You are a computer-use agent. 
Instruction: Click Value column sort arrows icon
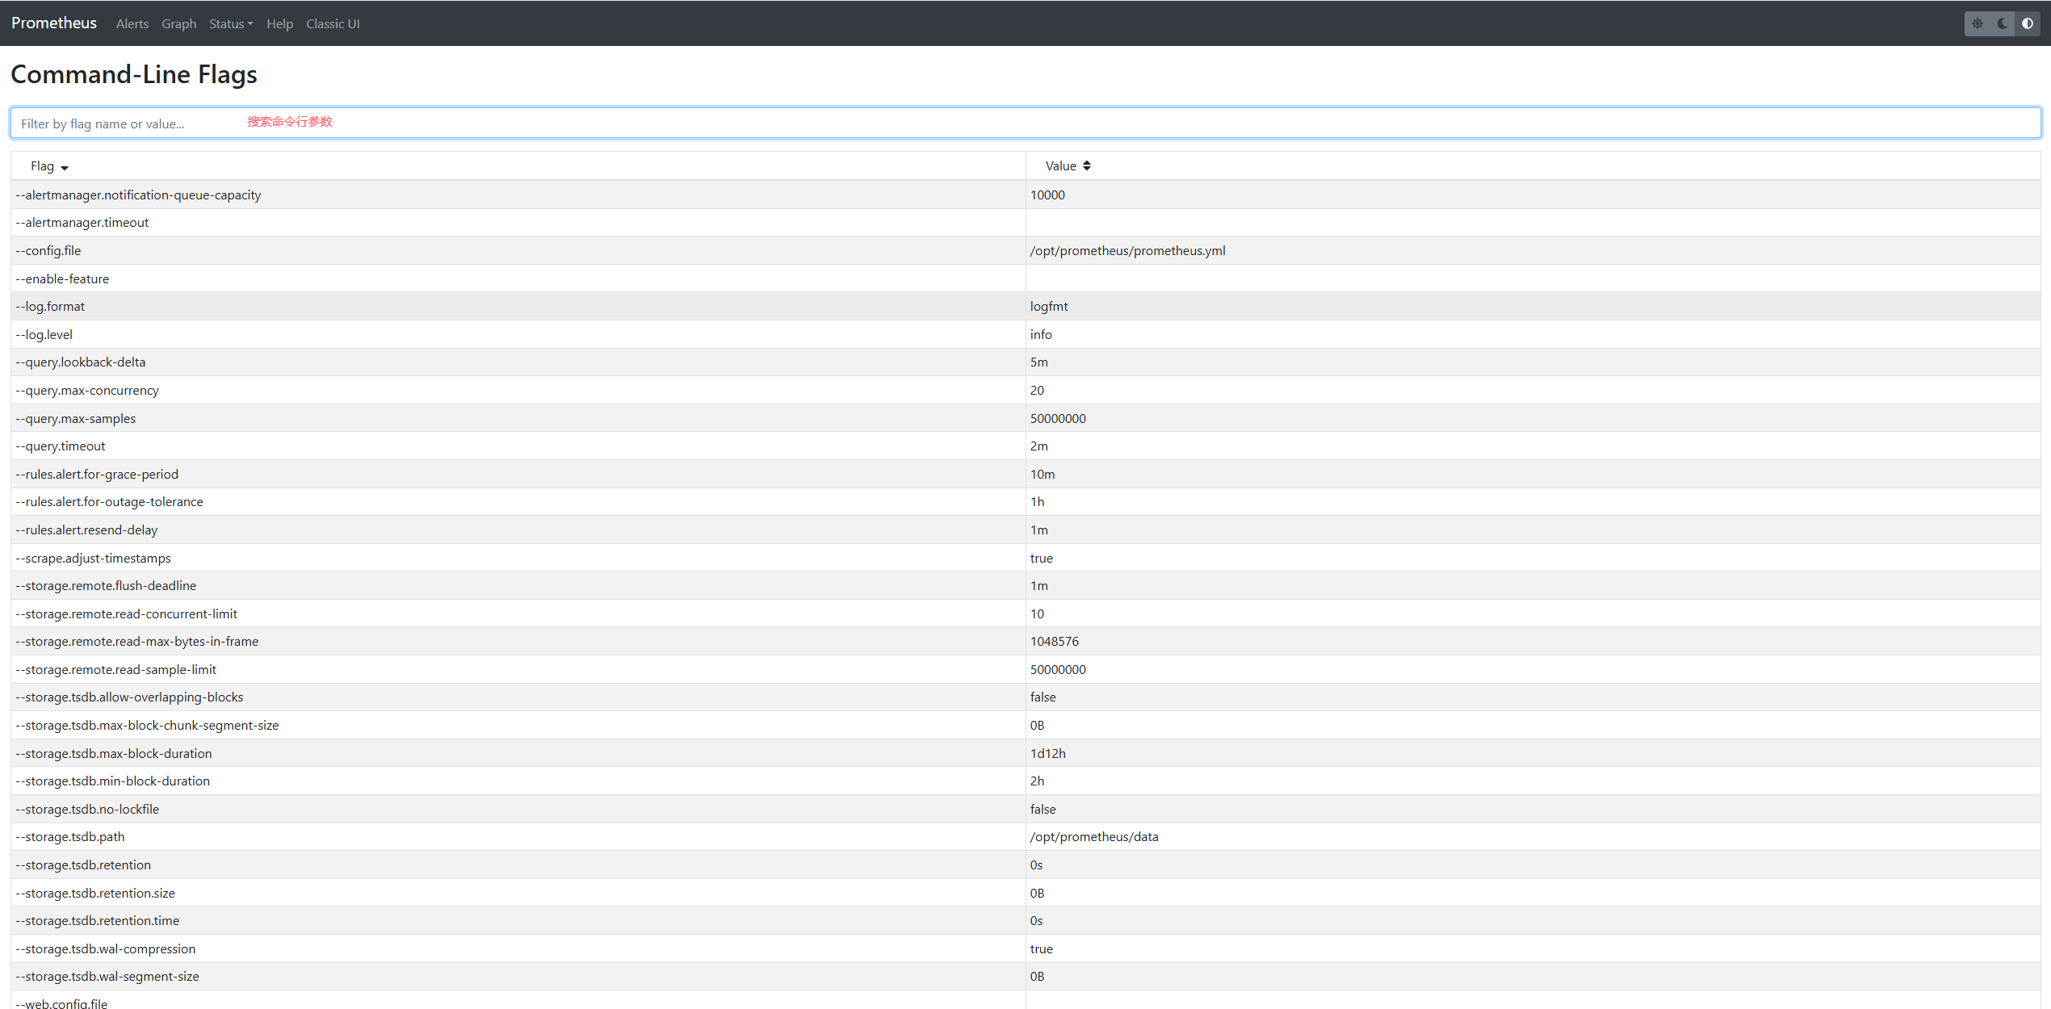click(x=1087, y=165)
